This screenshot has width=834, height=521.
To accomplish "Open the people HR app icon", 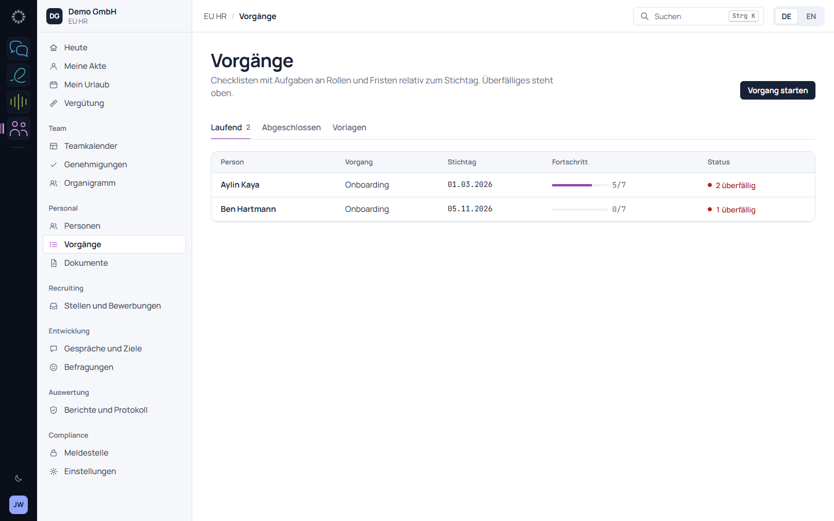I will (x=19, y=129).
